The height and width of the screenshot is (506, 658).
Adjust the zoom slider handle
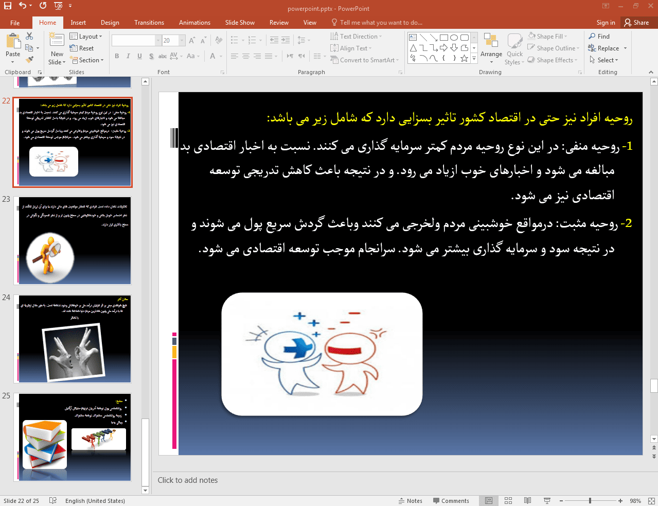click(590, 501)
